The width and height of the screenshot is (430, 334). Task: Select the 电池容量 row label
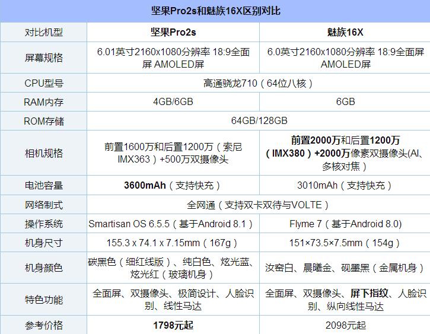coord(44,185)
